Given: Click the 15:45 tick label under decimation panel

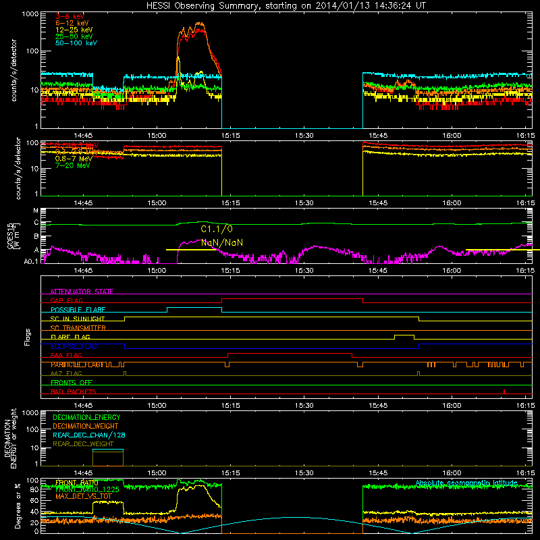Looking at the screenshot, I should coord(378,473).
